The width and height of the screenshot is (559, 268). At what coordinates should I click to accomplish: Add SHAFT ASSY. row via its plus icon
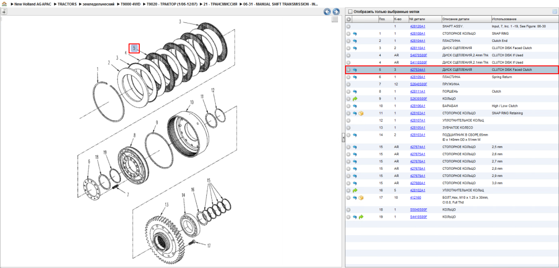point(349,26)
